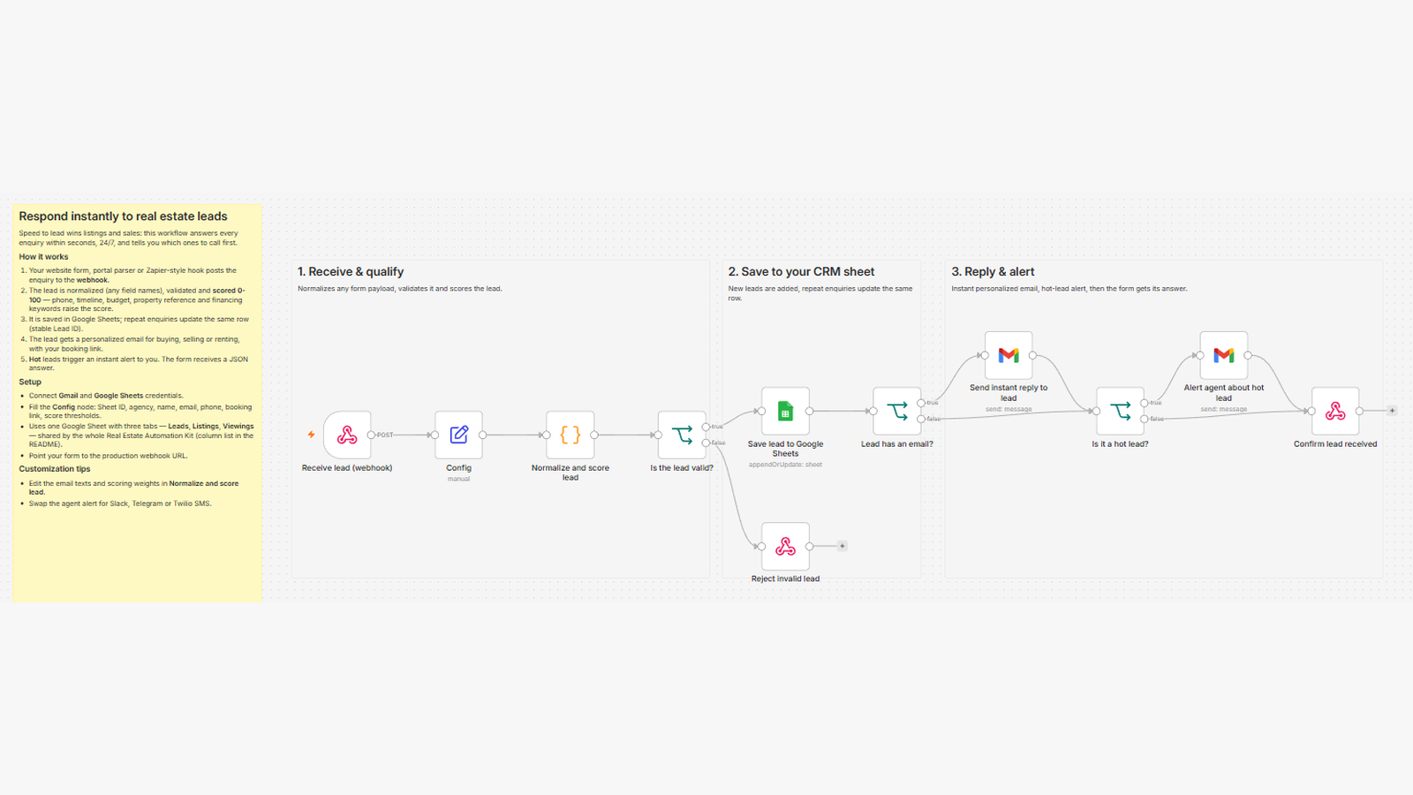Select the '3. Reply & alert' section heading
The width and height of the screenshot is (1413, 795).
click(993, 272)
